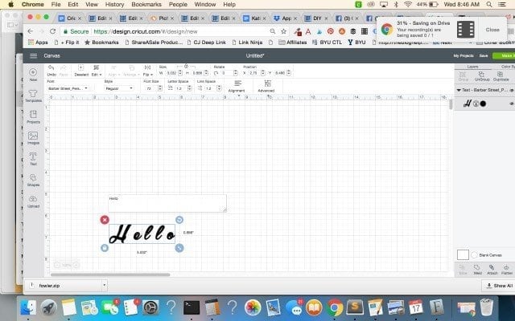
Task: Open the hamburger menu beside Canvas
Action: [x=34, y=55]
